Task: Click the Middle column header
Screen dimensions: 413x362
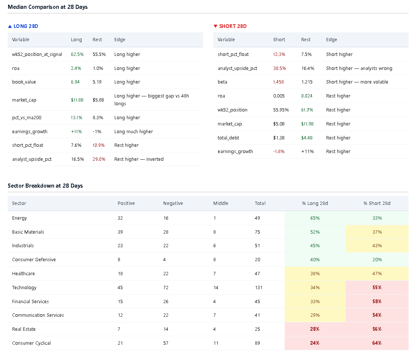Action: pos(221,203)
